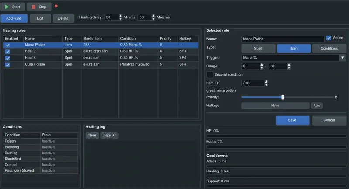The image size is (349, 189).
Task: Click the Hotkey column header
Action: click(x=188, y=39)
